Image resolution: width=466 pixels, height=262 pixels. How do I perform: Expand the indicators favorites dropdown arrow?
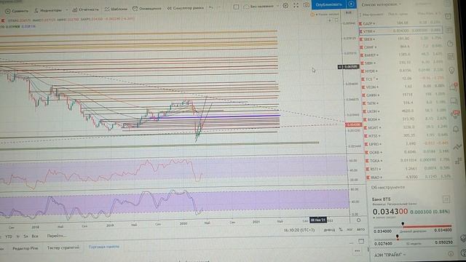(x=66, y=9)
